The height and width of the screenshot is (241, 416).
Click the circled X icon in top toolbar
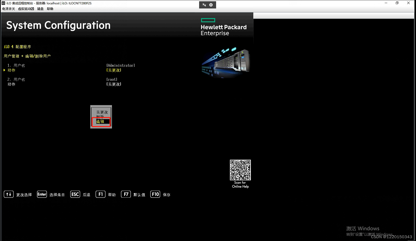[211, 5]
